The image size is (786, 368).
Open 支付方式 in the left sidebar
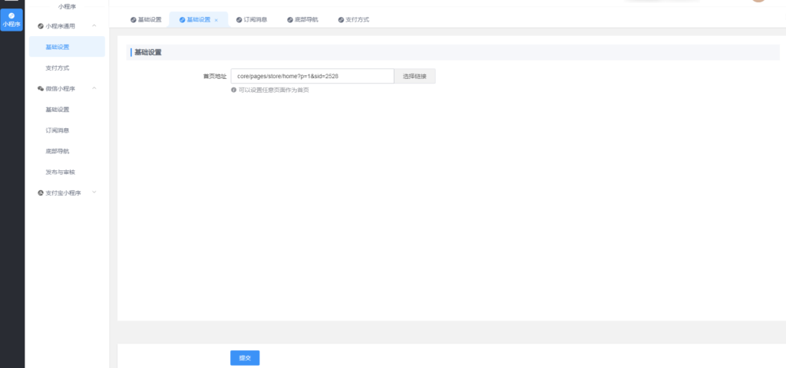coord(58,68)
